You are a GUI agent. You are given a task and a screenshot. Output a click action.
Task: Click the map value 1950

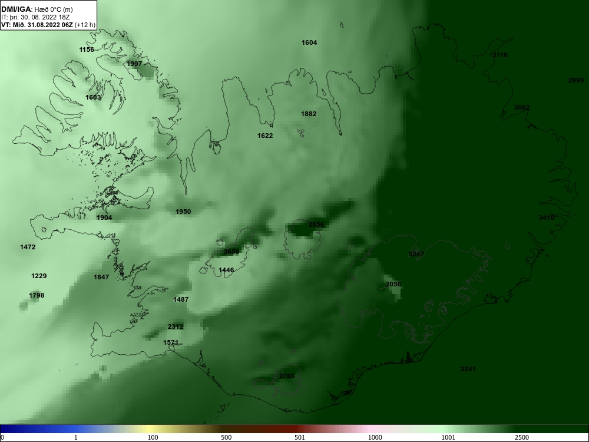click(183, 212)
